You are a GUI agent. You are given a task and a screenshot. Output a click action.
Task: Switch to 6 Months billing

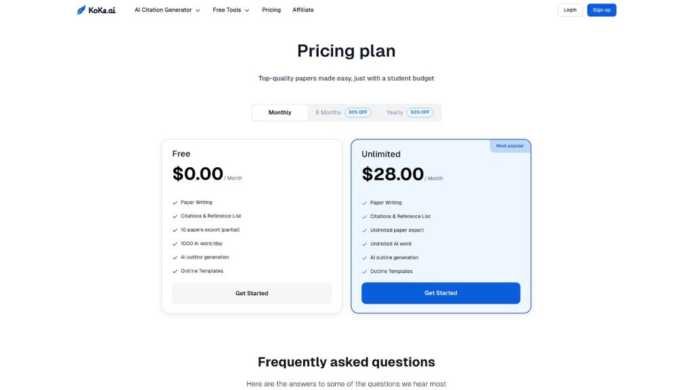[x=328, y=112]
